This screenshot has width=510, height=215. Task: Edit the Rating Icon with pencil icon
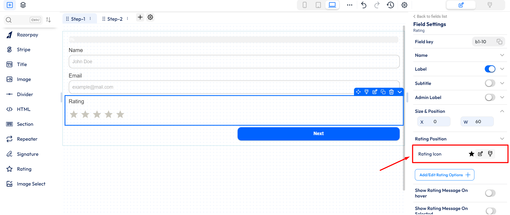pos(480,154)
